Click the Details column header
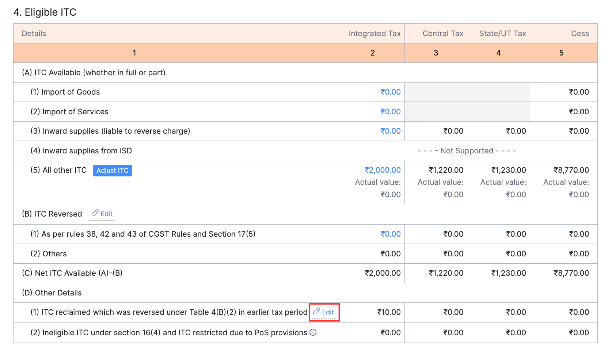 34,34
